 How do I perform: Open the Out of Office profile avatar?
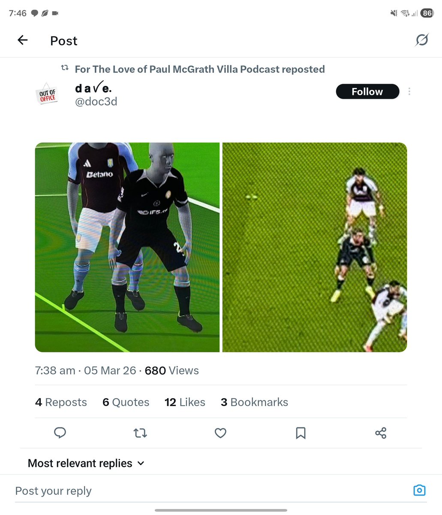[x=48, y=94]
